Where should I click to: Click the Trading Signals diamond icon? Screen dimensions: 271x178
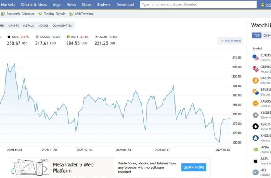[x=40, y=14]
